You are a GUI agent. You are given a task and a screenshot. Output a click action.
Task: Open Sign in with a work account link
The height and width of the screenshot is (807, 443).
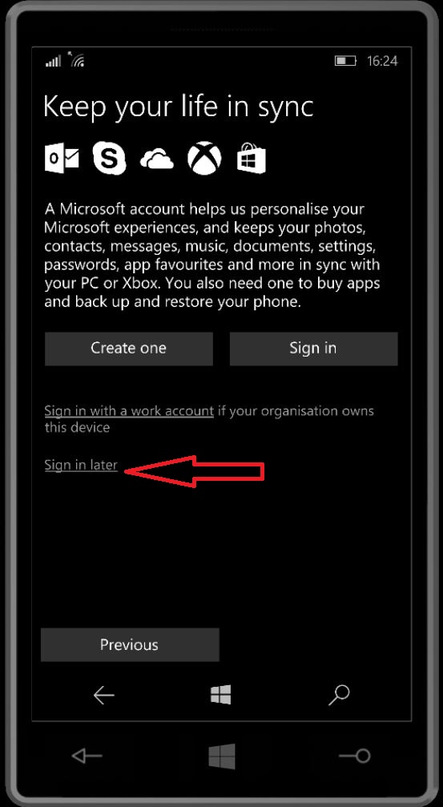click(x=129, y=411)
